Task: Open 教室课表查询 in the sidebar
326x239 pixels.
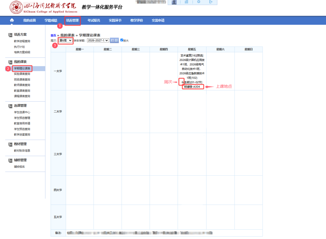Action: click(x=22, y=90)
